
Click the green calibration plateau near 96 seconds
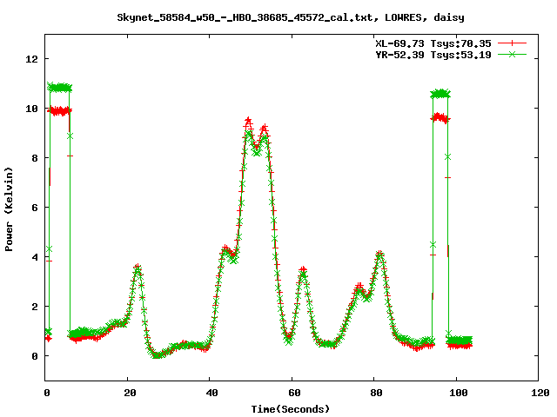pyautogui.click(x=440, y=94)
